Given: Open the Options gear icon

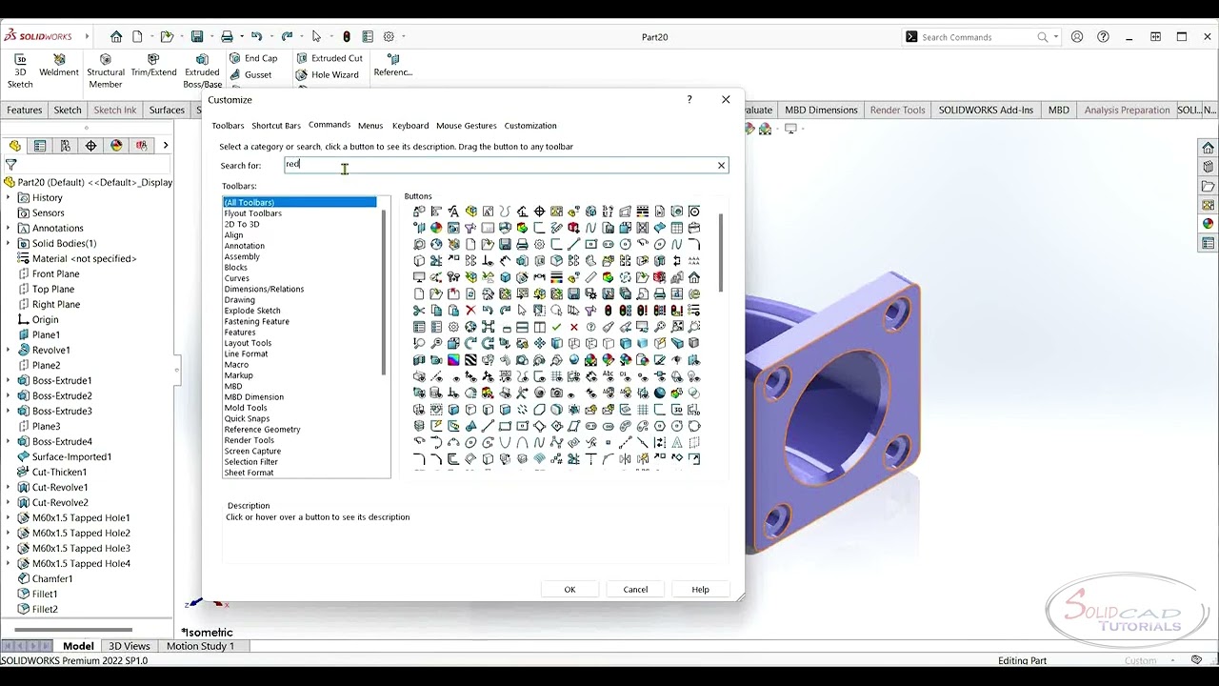Looking at the screenshot, I should pos(389,36).
